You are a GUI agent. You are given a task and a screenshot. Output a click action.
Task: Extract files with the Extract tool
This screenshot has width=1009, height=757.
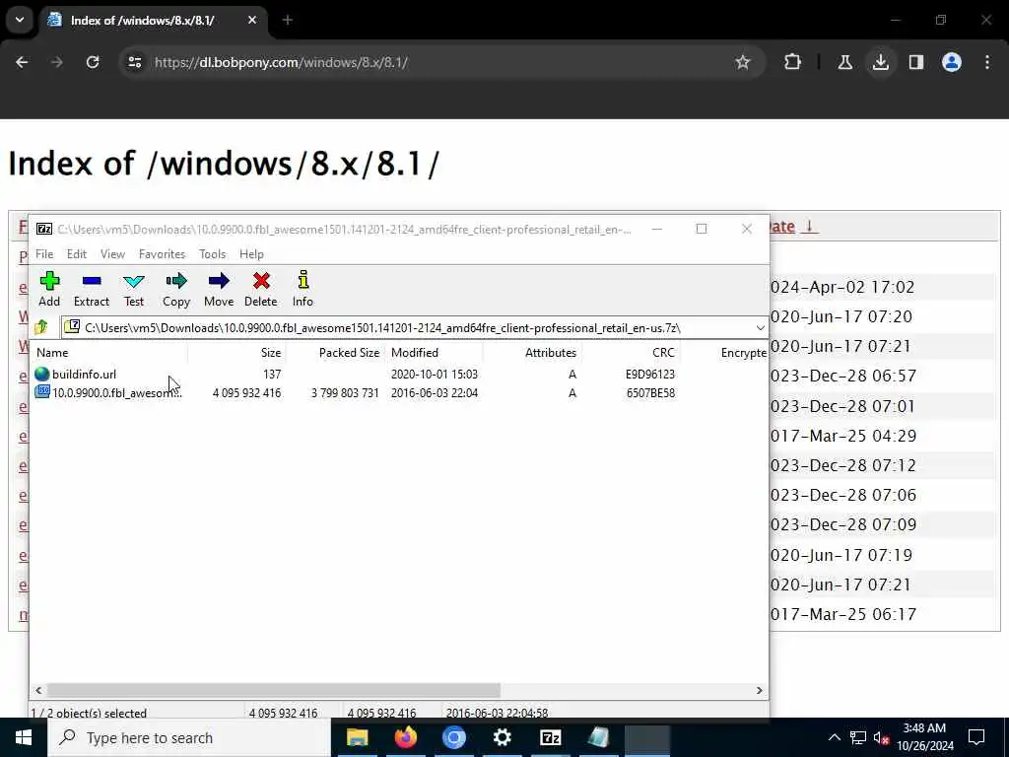[x=92, y=289]
